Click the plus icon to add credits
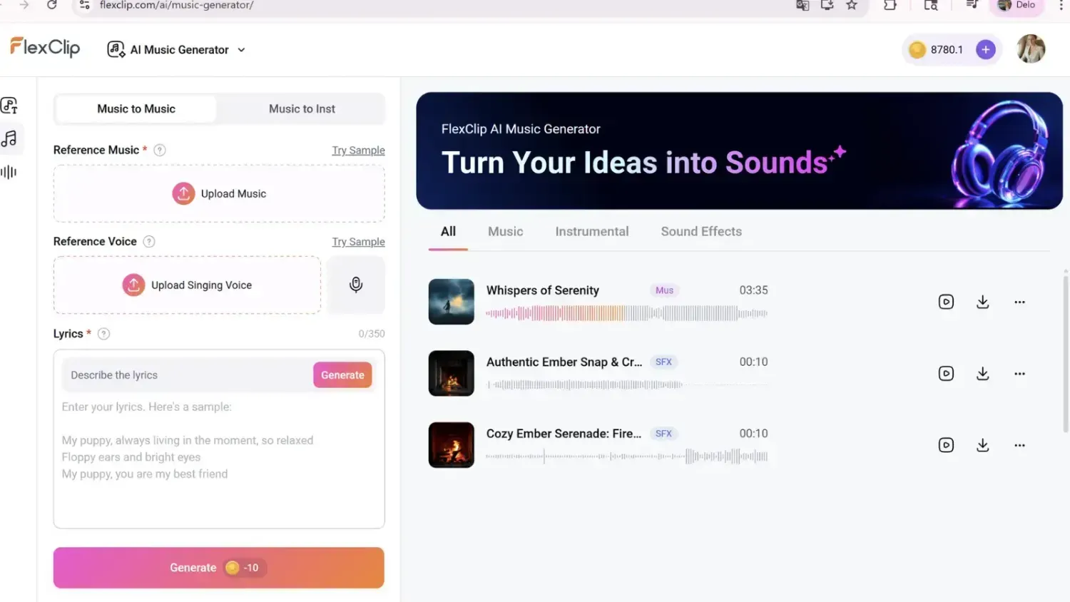The image size is (1070, 602). [x=985, y=49]
